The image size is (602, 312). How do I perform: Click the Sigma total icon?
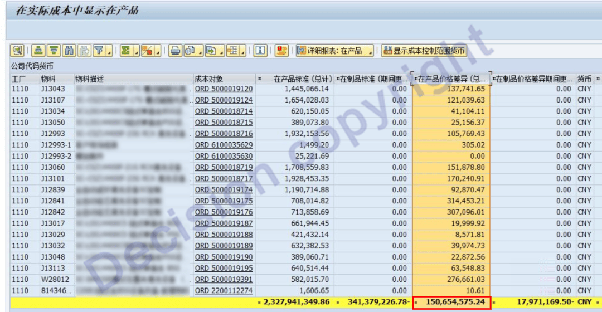click(x=125, y=51)
